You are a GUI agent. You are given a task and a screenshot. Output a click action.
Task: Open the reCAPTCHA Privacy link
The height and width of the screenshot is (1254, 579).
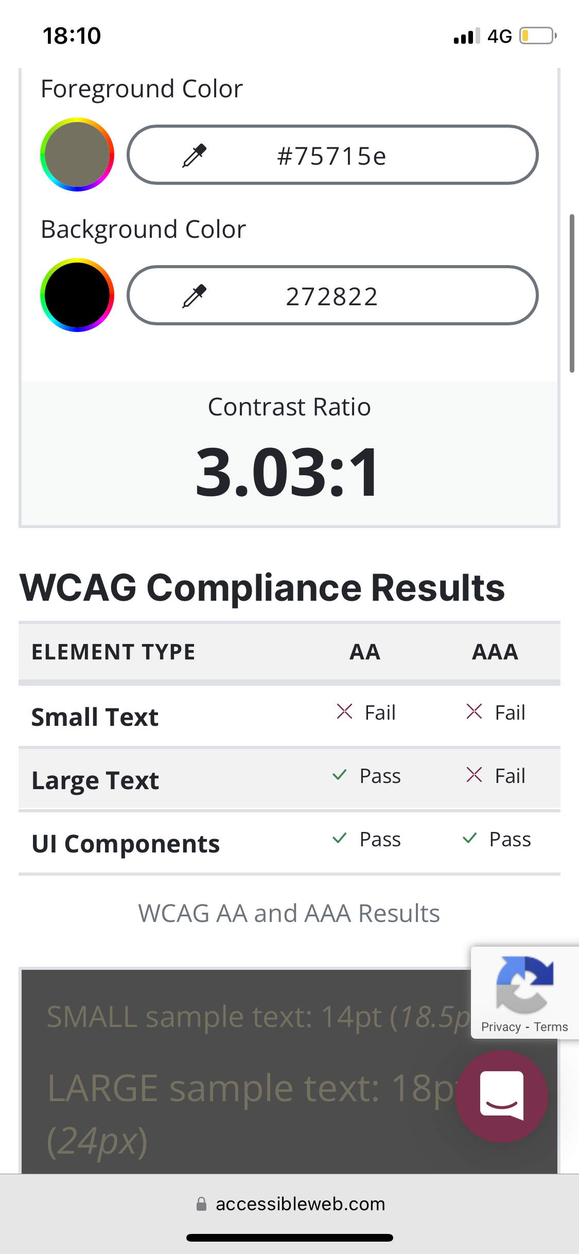click(501, 1027)
